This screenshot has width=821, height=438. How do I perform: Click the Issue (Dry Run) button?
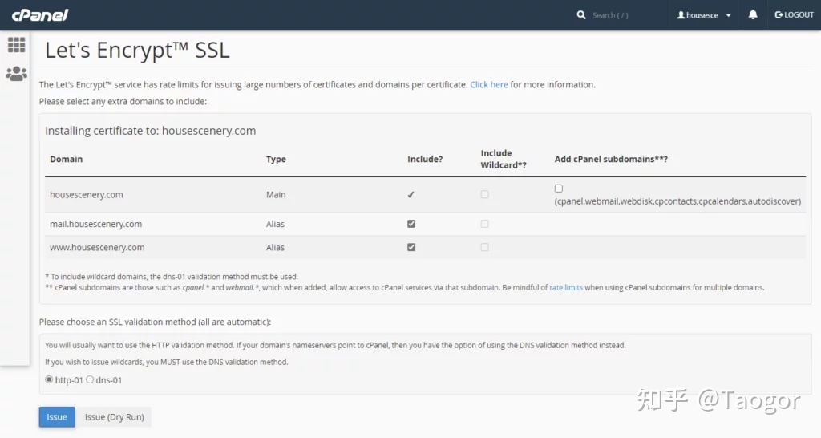[114, 417]
